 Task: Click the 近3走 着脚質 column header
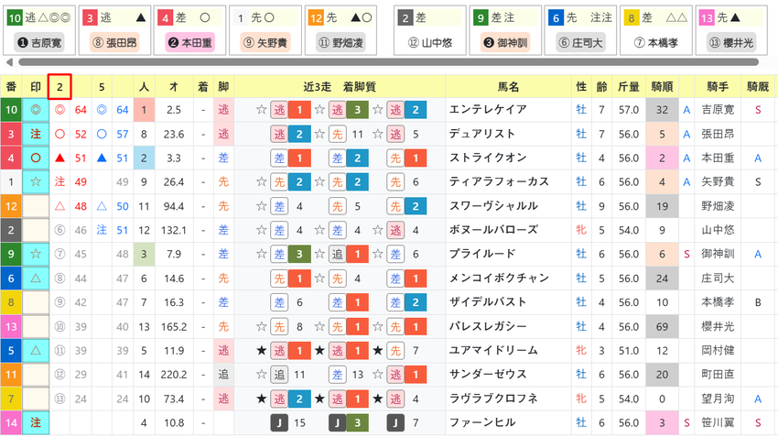point(340,87)
